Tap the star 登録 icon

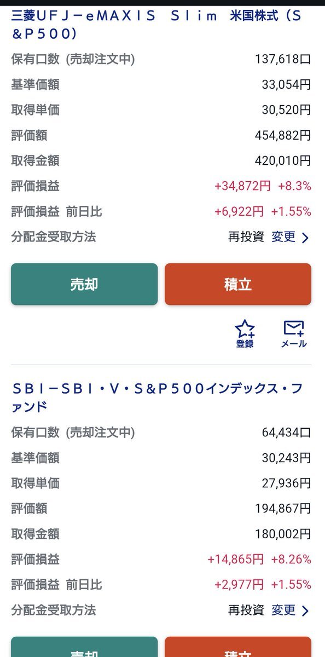click(x=245, y=328)
